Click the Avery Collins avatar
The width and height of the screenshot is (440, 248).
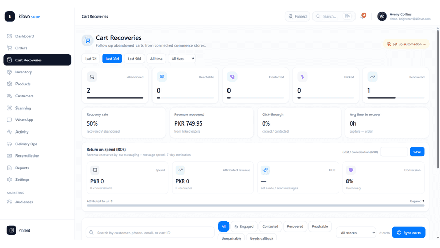tap(382, 16)
